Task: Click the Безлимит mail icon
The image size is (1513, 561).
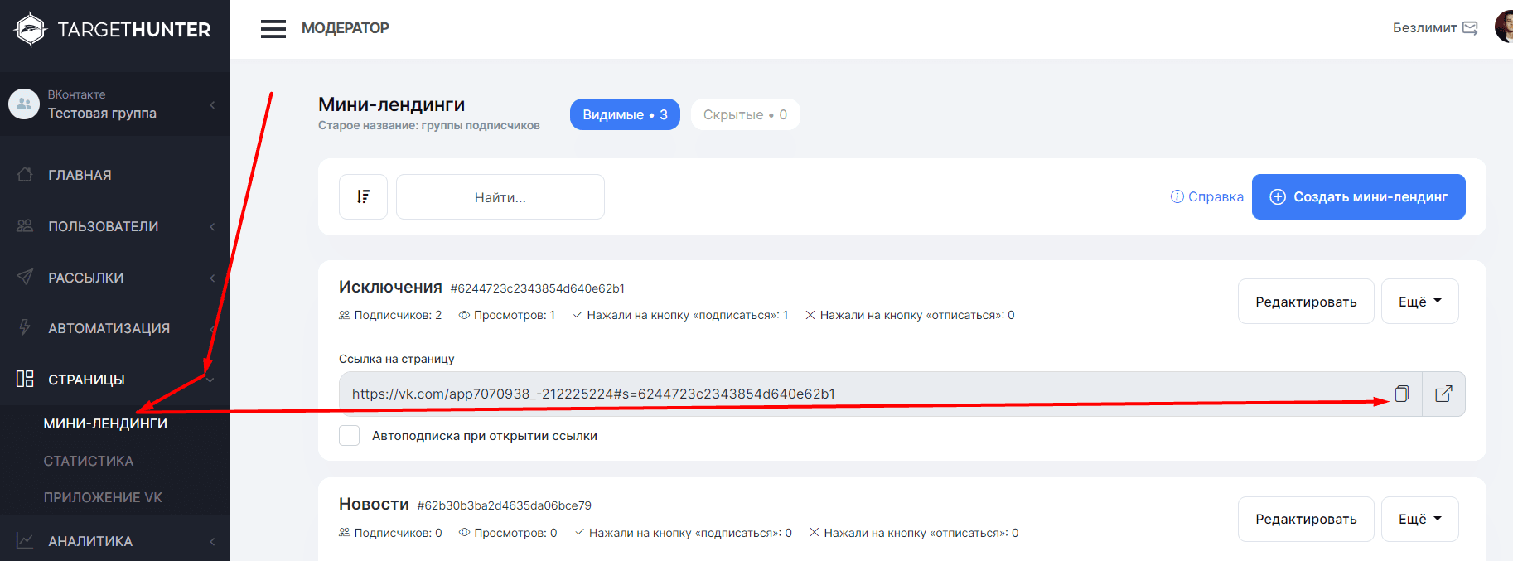Action: coord(1470,28)
